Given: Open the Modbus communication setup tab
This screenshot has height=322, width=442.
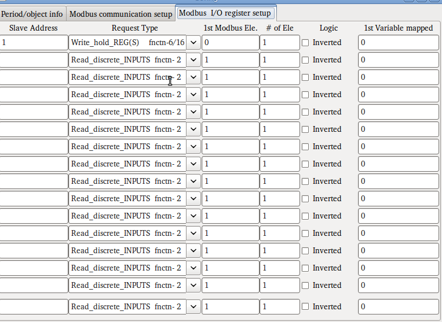Looking at the screenshot, I should pos(120,14).
